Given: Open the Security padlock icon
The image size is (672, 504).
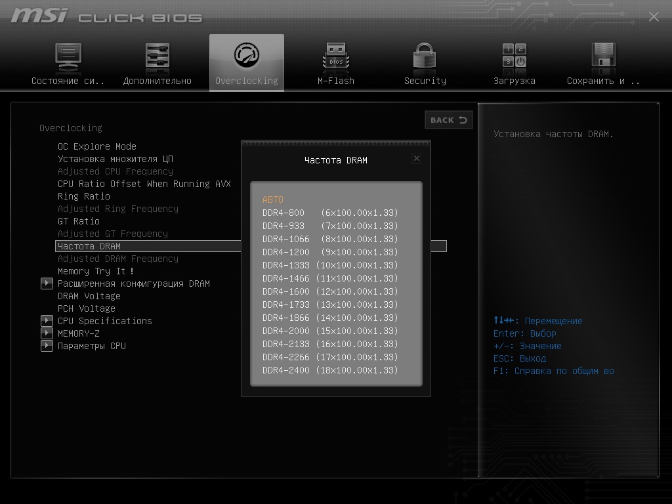Looking at the screenshot, I should [x=425, y=56].
